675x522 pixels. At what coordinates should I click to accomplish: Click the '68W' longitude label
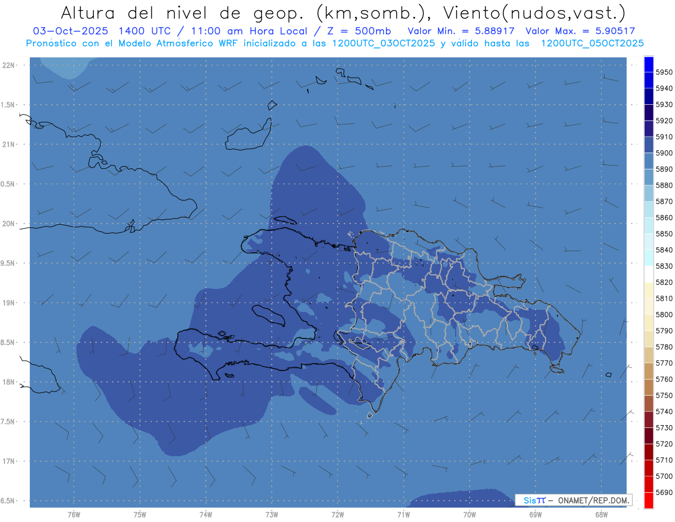click(x=601, y=514)
